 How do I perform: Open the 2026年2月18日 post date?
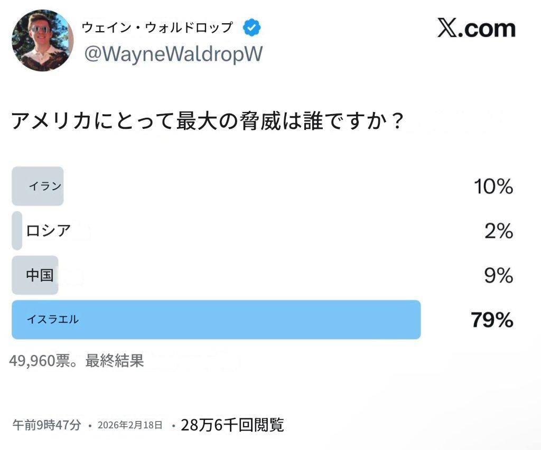pos(130,425)
